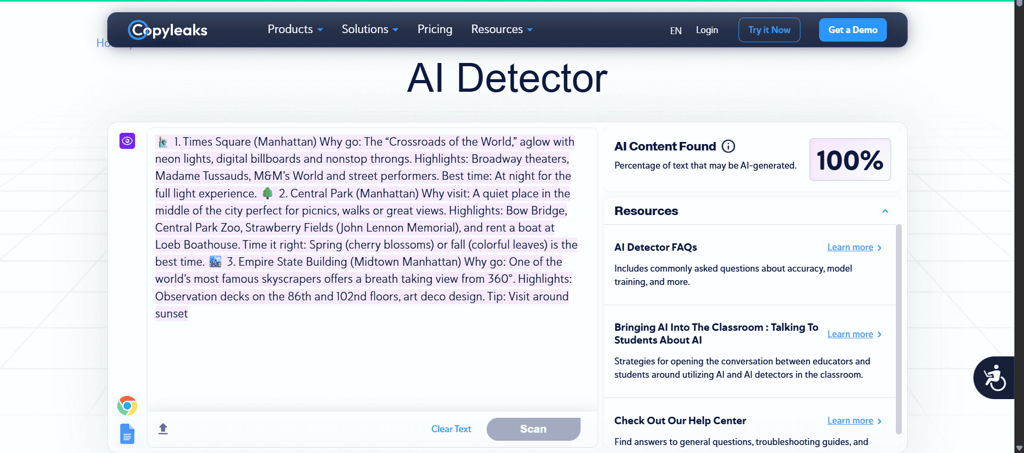Toggle the purple eye view icon
Image resolution: width=1024 pixels, height=453 pixels.
[127, 141]
